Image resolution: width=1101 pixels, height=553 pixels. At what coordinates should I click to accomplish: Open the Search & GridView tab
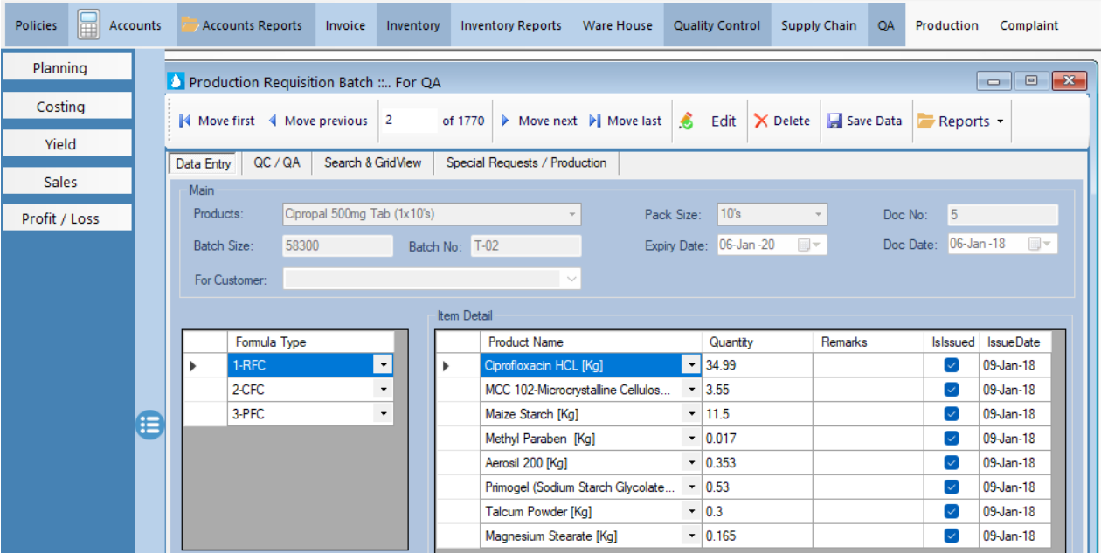pos(372,163)
